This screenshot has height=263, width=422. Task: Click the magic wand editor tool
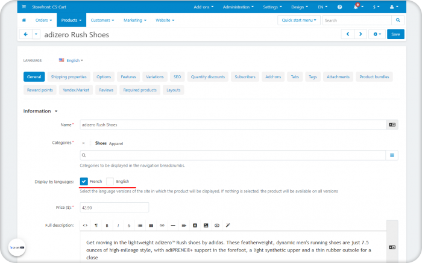pyautogui.click(x=228, y=226)
